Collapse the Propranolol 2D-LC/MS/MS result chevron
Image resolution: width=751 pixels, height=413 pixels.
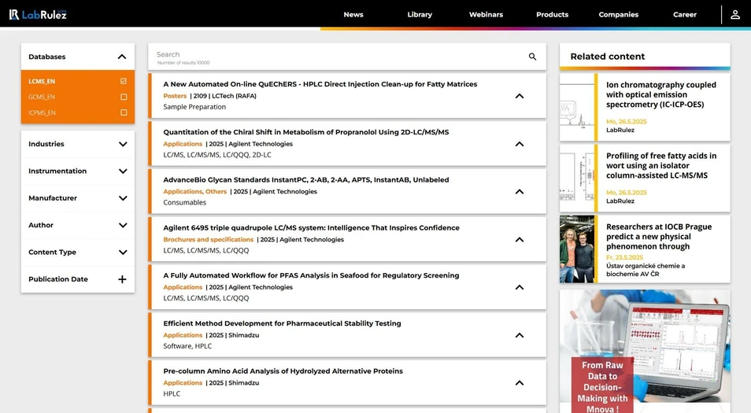coord(519,144)
